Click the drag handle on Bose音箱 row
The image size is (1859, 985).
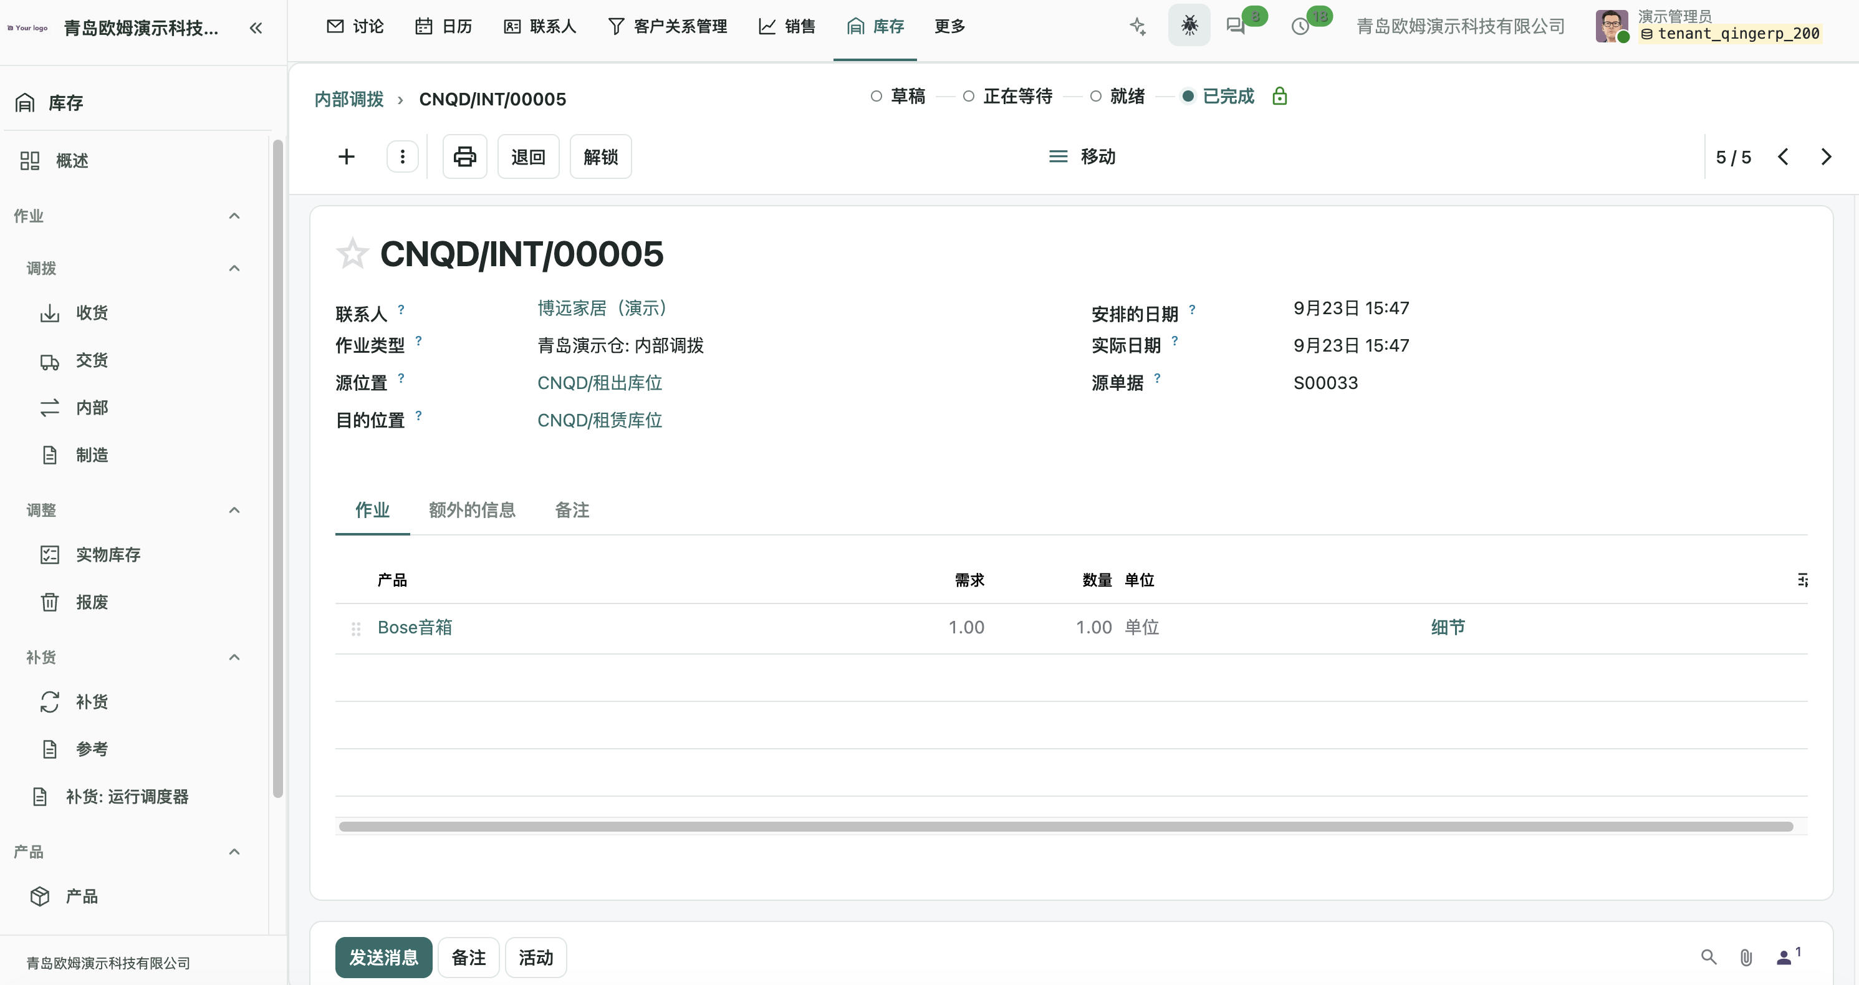point(356,628)
